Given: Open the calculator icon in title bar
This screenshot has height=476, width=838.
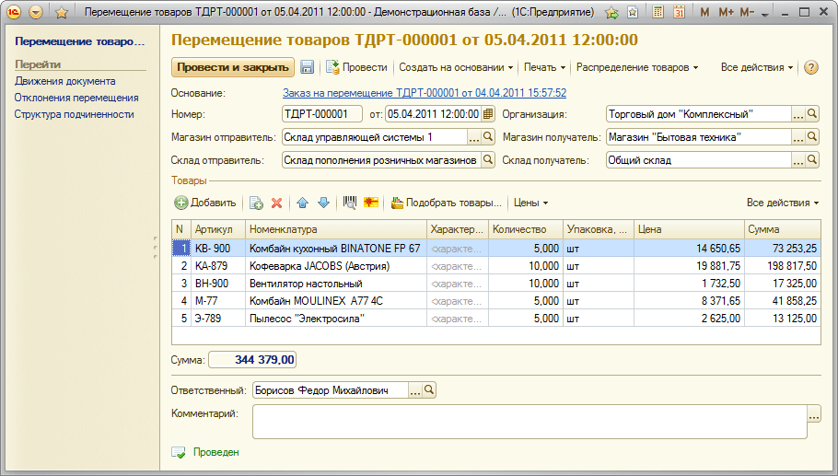Looking at the screenshot, I should coord(658,13).
